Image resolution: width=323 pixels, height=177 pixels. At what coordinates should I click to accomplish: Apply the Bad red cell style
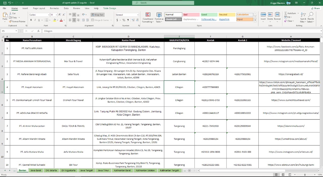pyautogui.click(x=191, y=14)
